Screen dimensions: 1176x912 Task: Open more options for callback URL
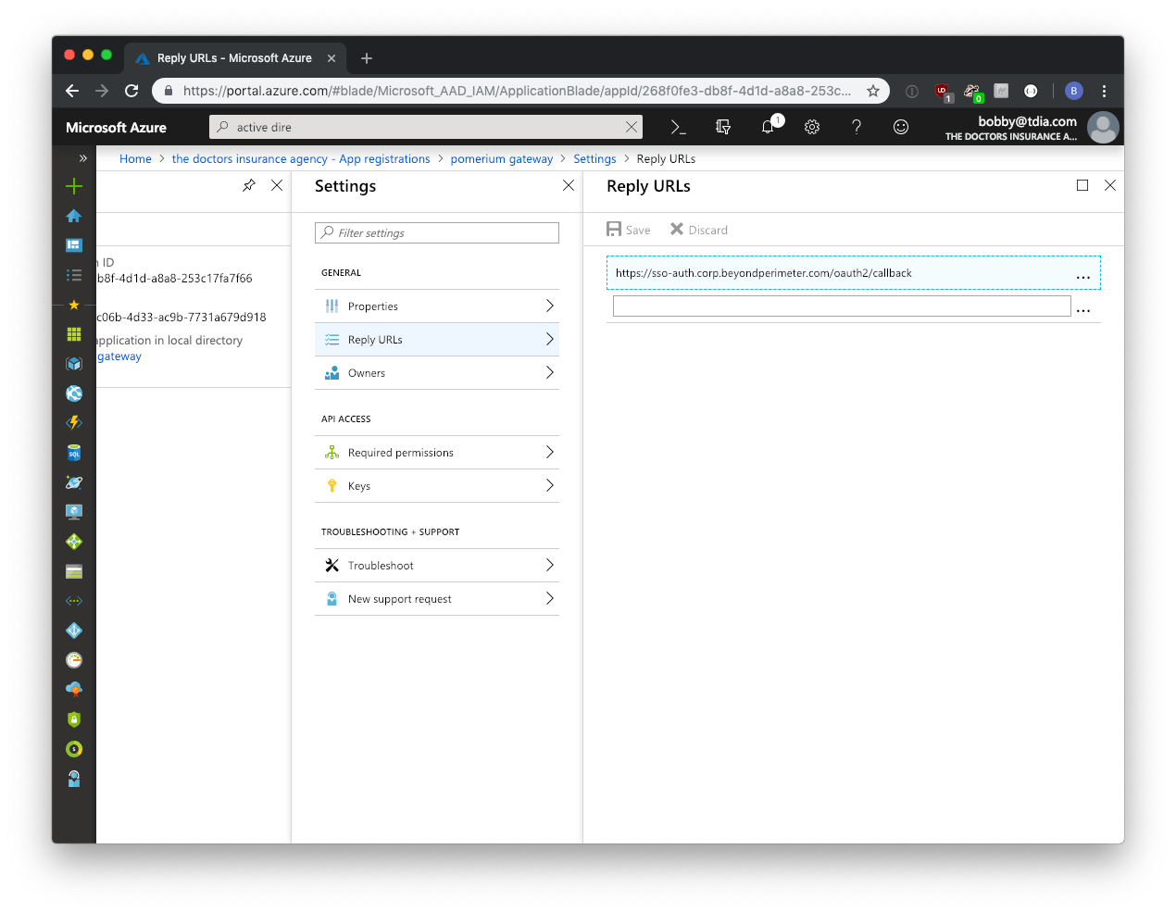click(1083, 277)
